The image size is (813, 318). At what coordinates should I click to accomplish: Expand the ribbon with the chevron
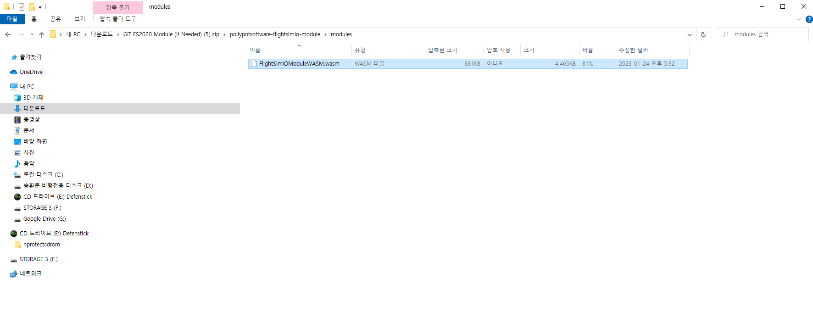pos(799,19)
